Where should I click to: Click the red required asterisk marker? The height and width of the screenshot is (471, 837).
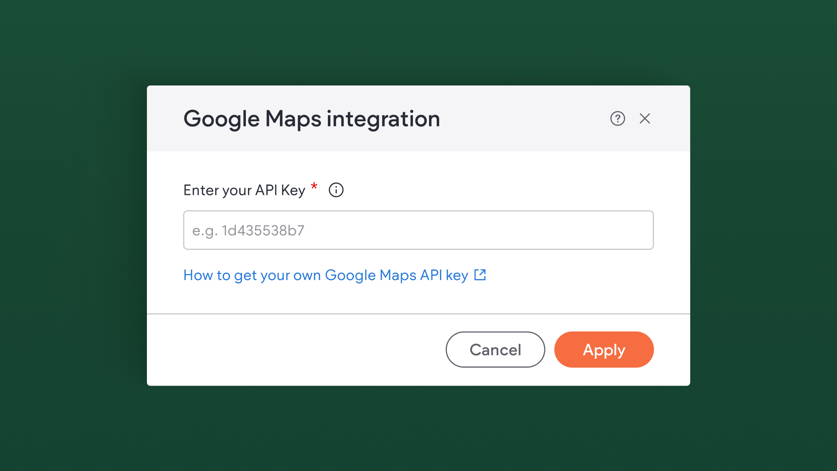pos(314,187)
